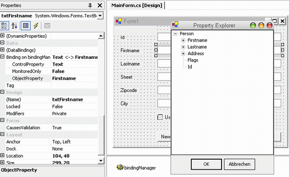
Task: Close the Properties panel
Action: (100, 5)
